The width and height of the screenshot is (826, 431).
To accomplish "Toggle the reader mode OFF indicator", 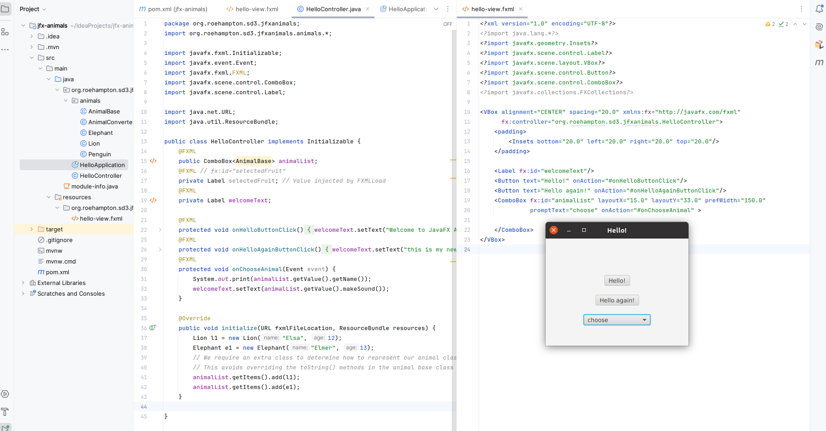I will [448, 24].
